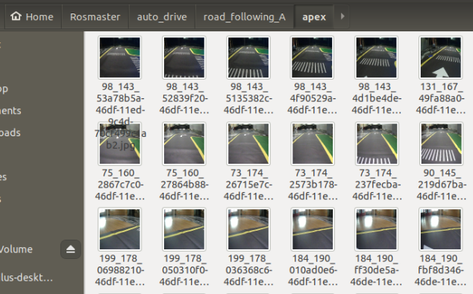
Task: Select image 73_174_26715e7c thumbnail
Action: tap(248, 144)
